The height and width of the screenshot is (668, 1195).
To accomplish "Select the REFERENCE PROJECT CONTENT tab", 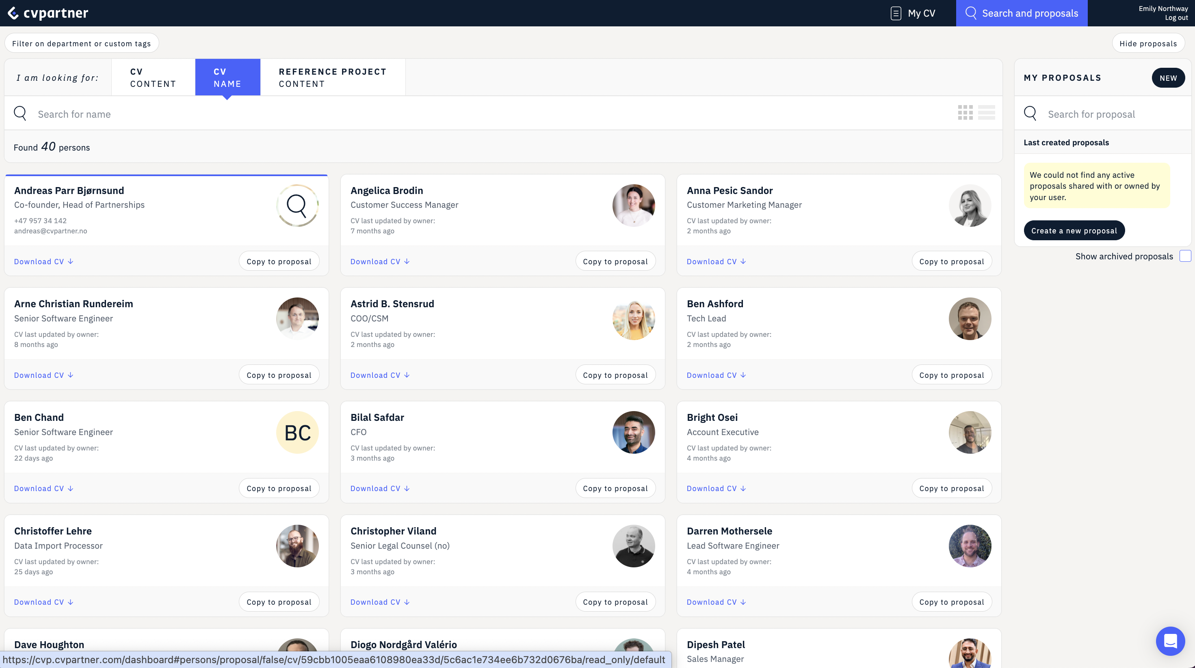I will tap(332, 77).
